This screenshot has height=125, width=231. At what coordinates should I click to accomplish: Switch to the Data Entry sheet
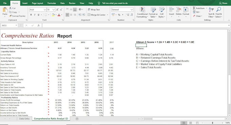coord(24,119)
